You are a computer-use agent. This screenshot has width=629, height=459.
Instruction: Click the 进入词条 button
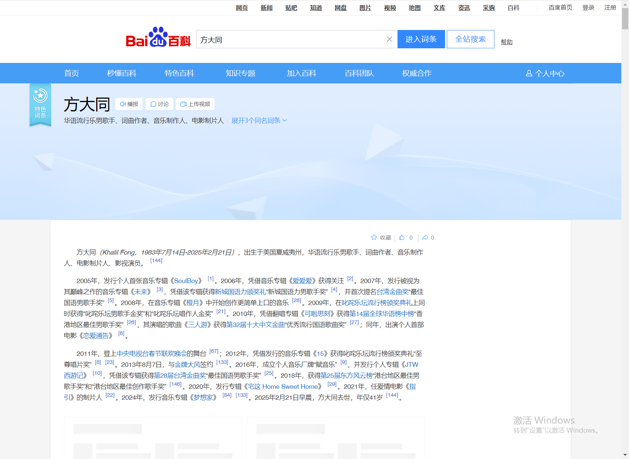click(x=421, y=39)
